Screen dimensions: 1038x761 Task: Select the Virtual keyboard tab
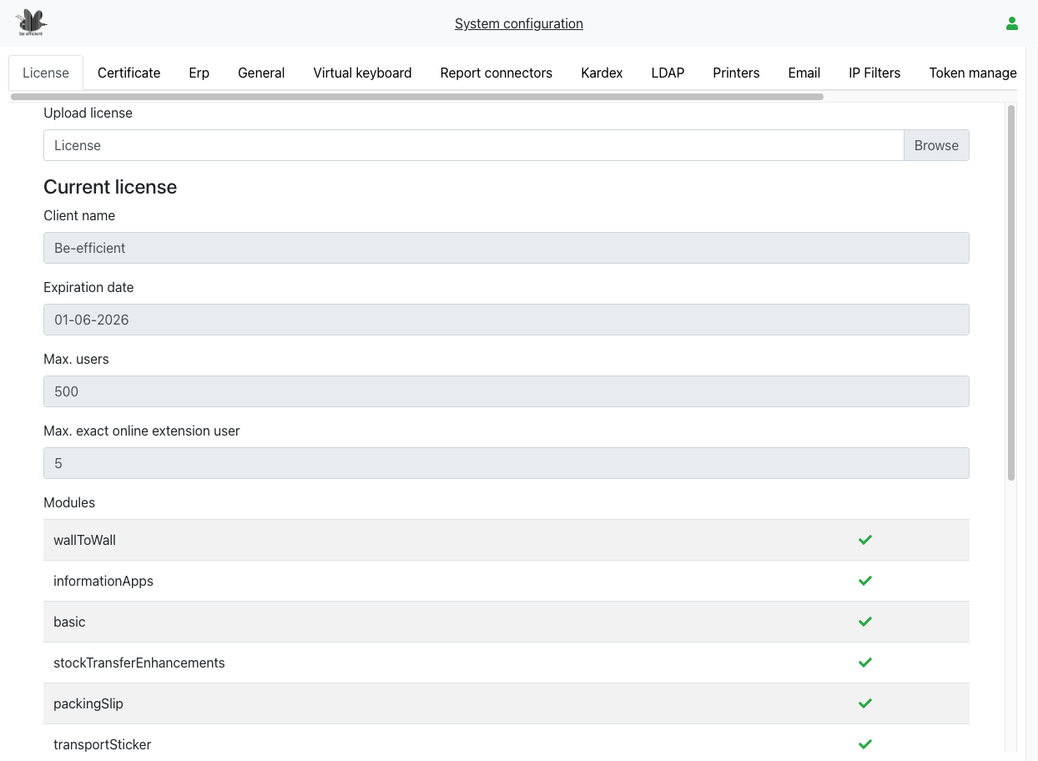click(x=362, y=73)
